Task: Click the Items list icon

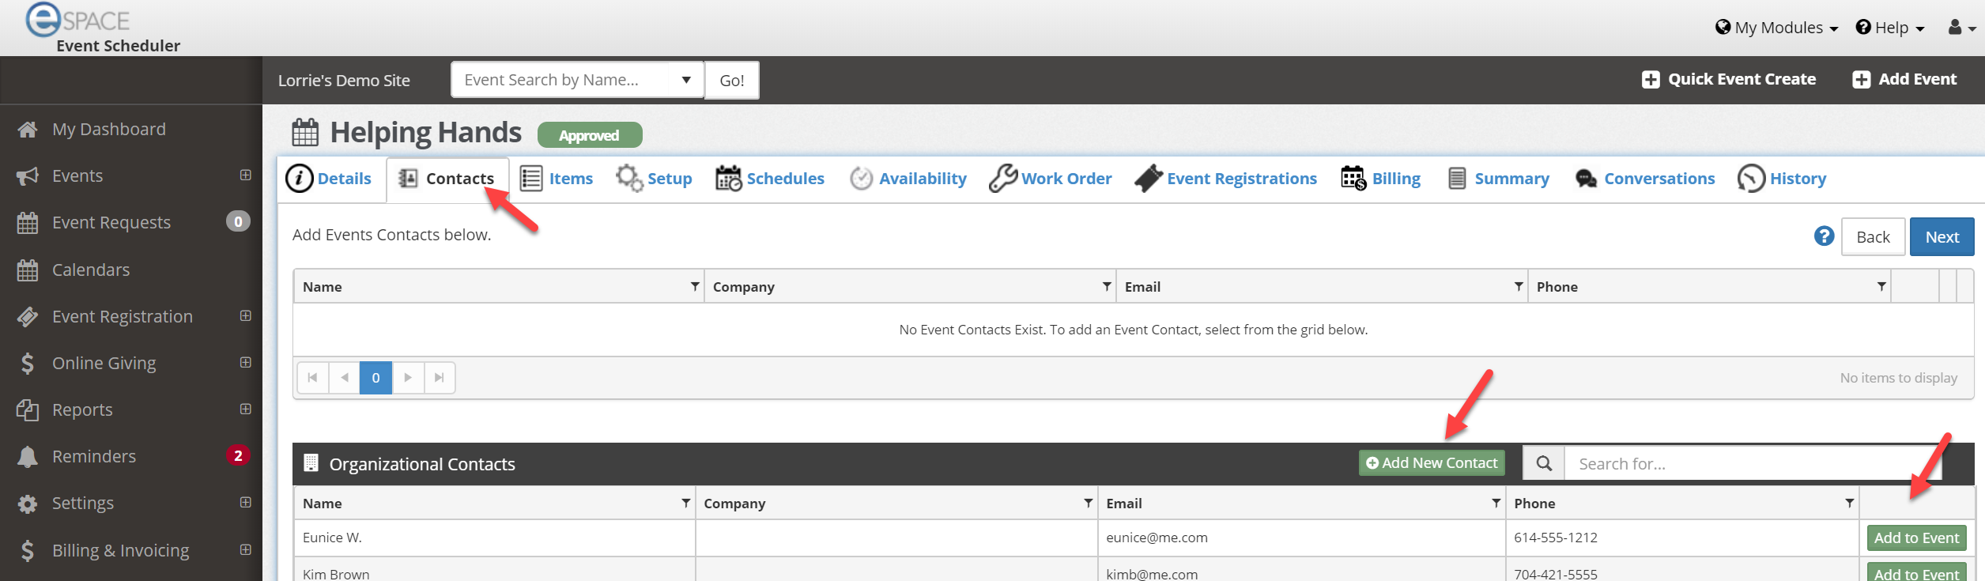Action: point(531,179)
